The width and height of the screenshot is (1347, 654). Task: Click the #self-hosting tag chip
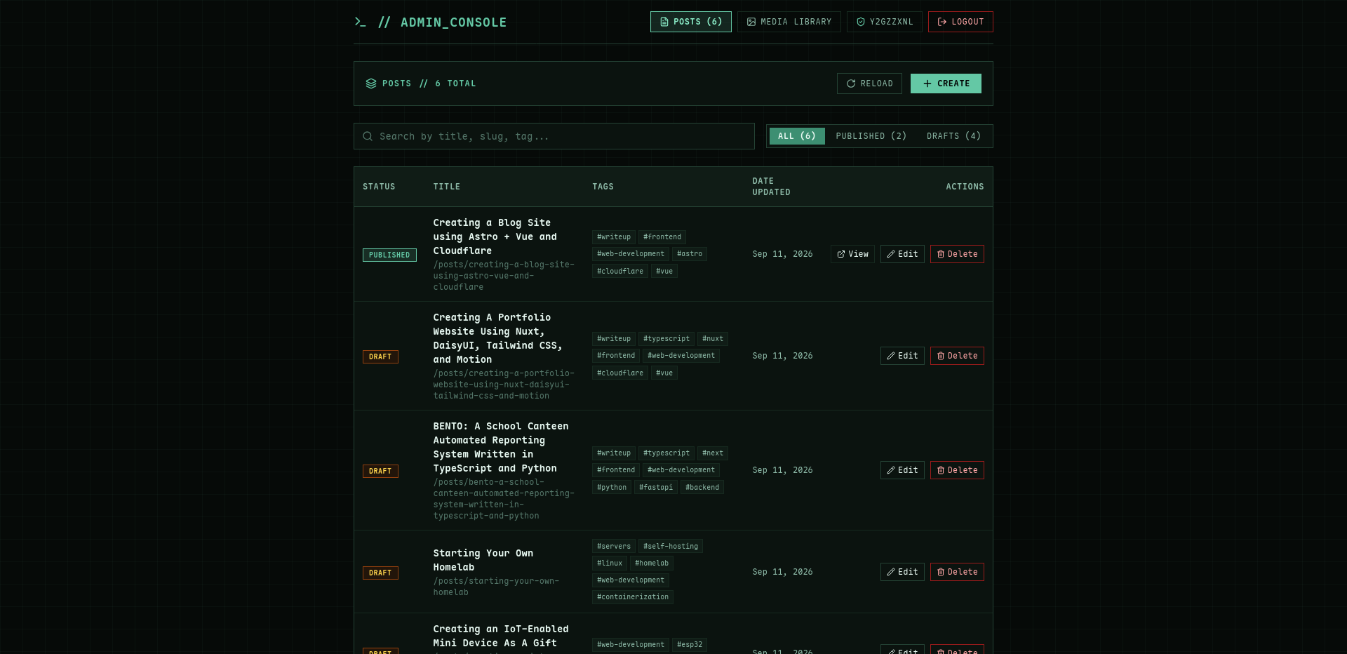pos(671,546)
